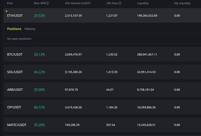Click the Pool column header
201x136 pixels.
(10, 3)
